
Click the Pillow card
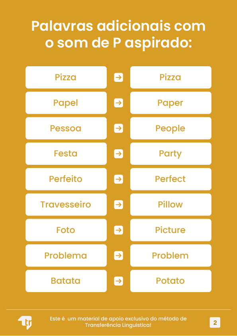coord(171,205)
